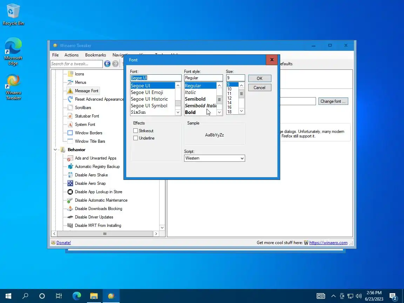Click the Search for a tweak box
The height and width of the screenshot is (303, 404).
[x=76, y=63]
